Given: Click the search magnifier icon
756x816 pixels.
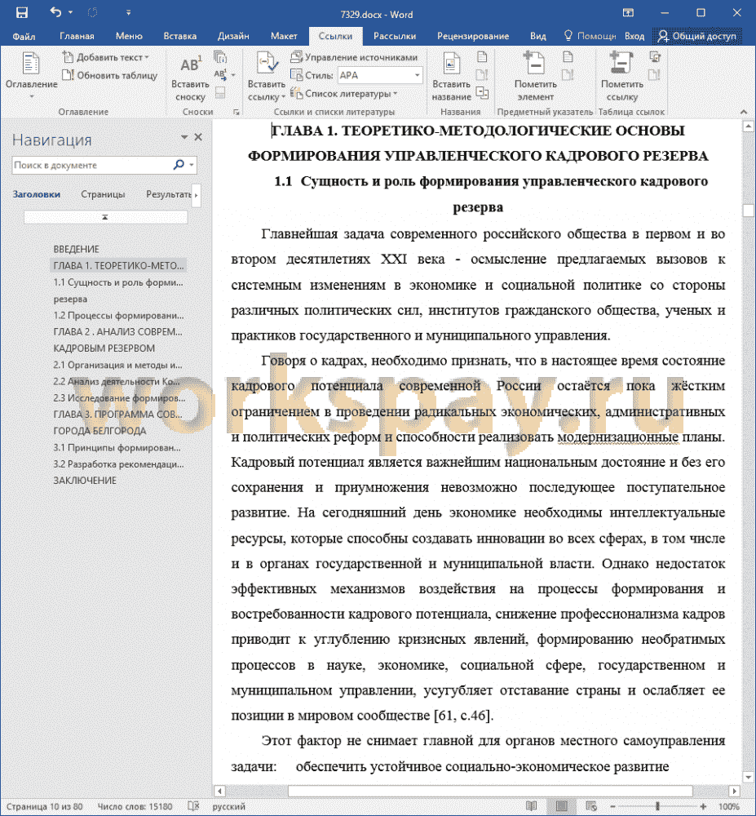Looking at the screenshot, I should coord(179,165).
